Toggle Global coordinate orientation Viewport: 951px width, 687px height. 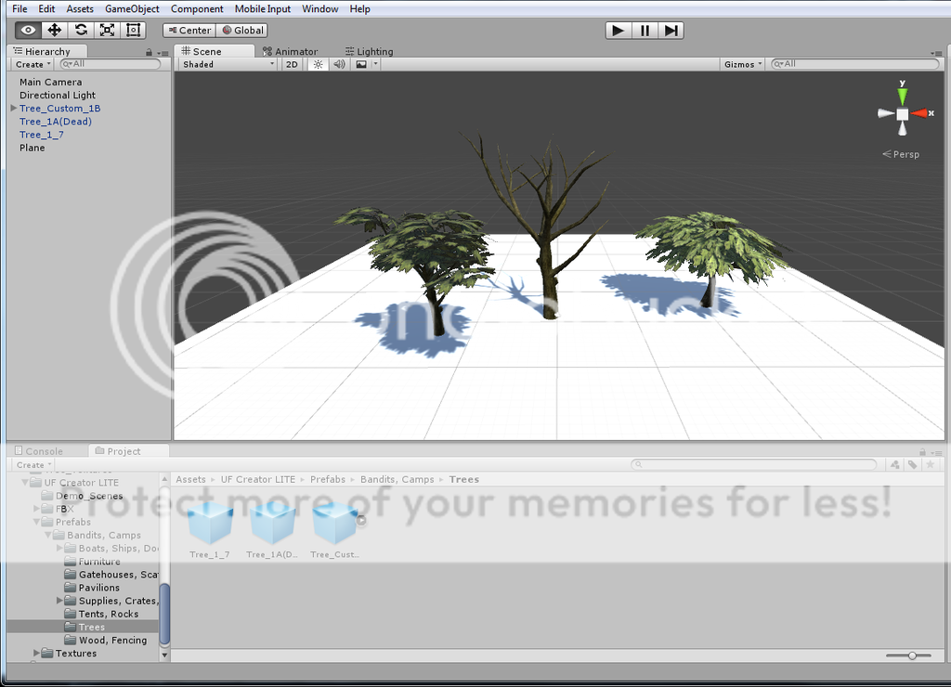(242, 30)
